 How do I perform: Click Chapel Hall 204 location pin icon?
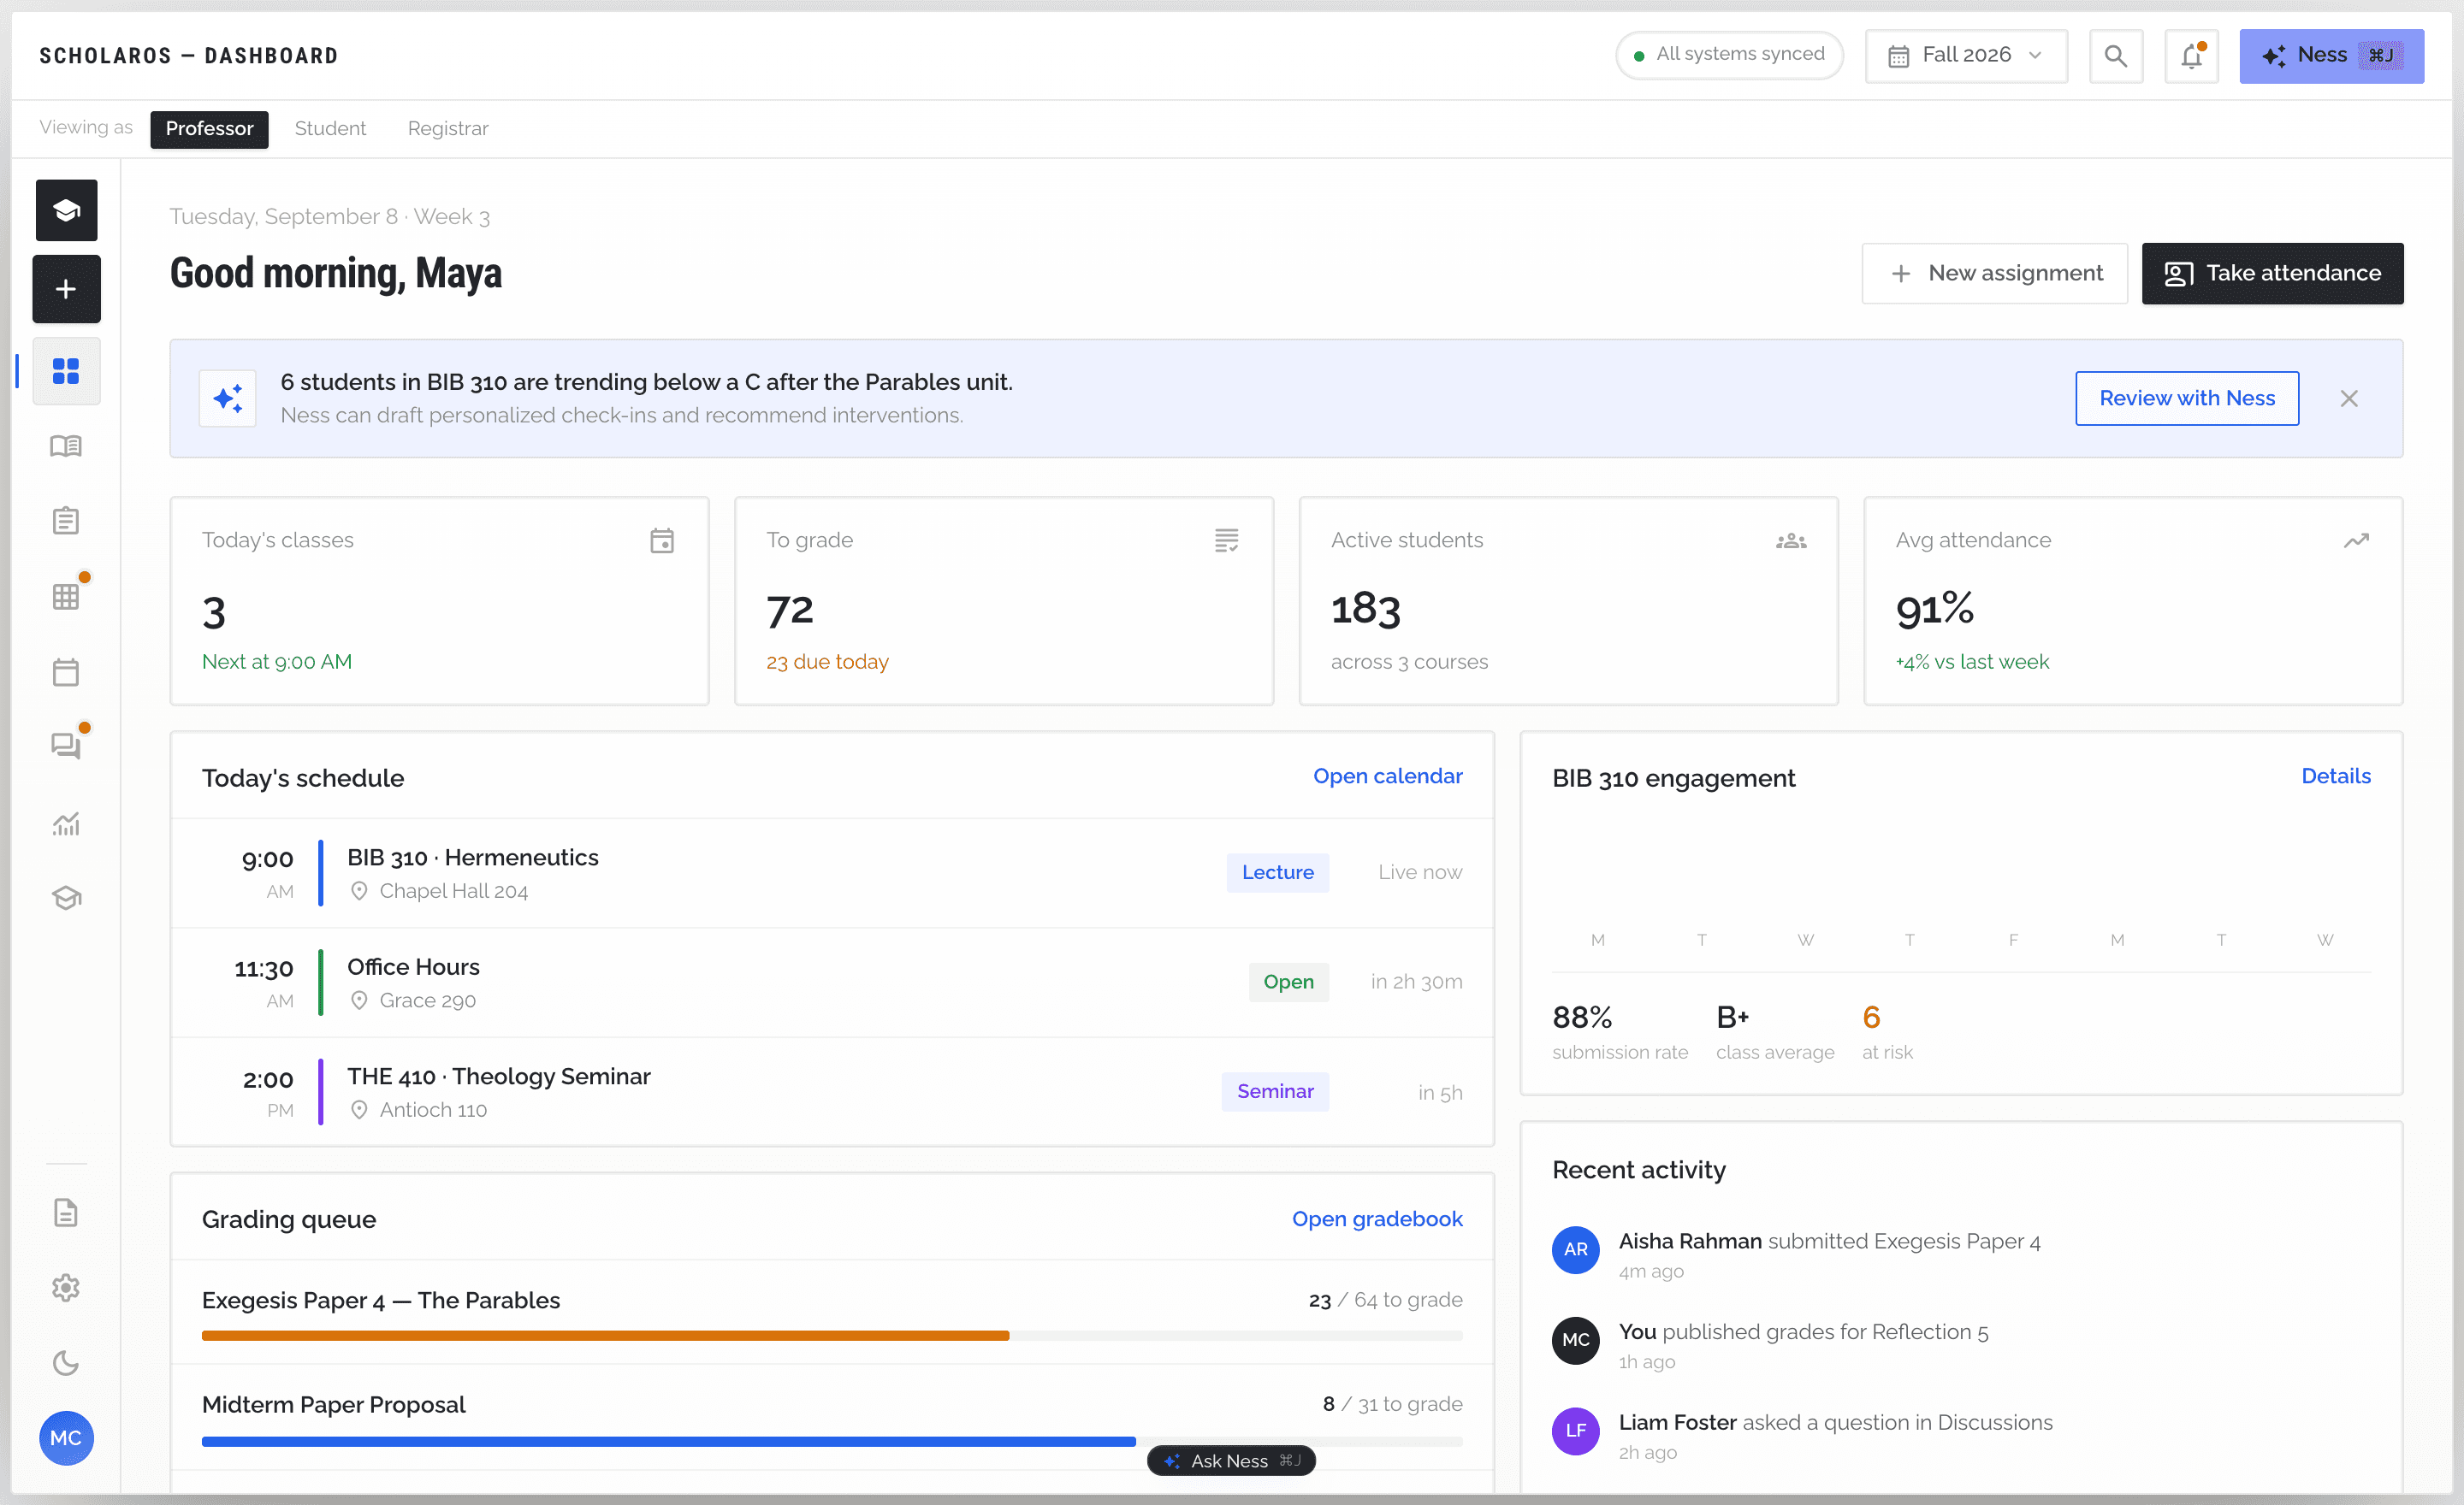(x=359, y=891)
